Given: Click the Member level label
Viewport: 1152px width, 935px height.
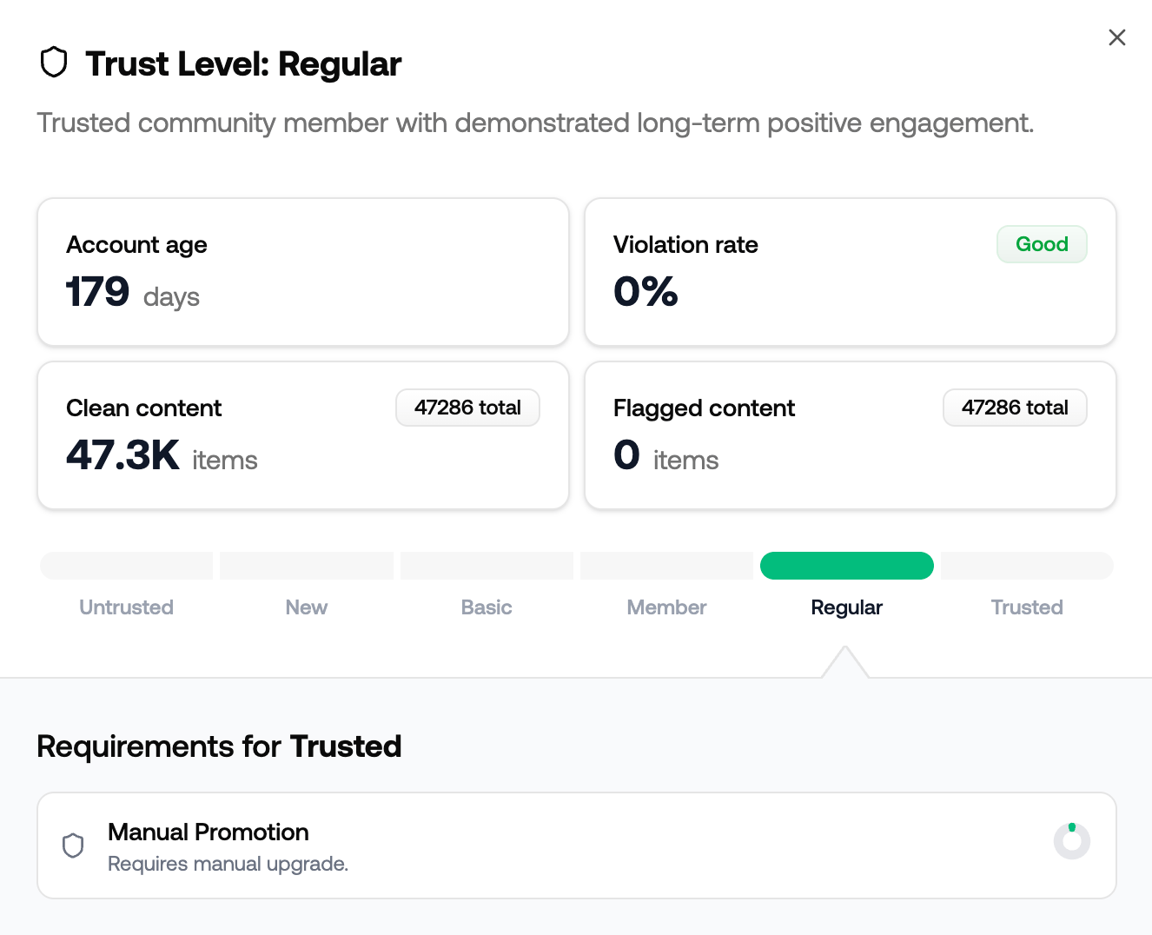Looking at the screenshot, I should point(666,607).
